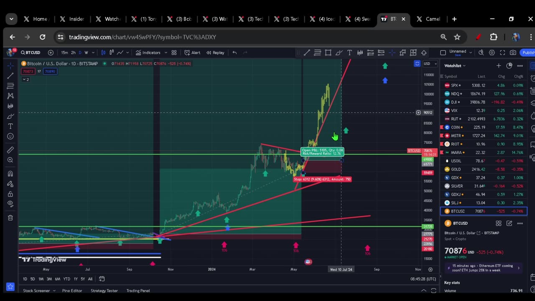Collapse the indicator legend showing 2
Screen dimensions: 535x301
[x=26, y=79]
